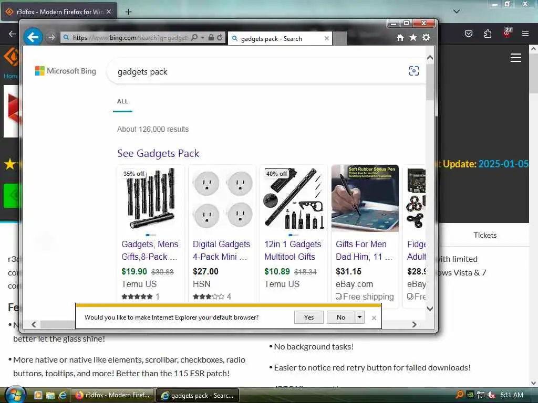Click the $27.00 price
The height and width of the screenshot is (403, 538).
pyautogui.click(x=205, y=271)
